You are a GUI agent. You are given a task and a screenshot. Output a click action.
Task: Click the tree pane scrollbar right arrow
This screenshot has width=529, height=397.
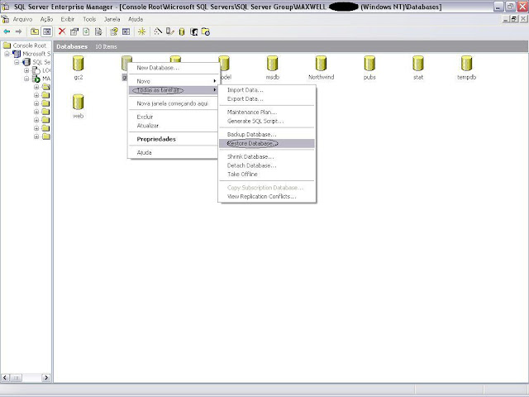46,378
